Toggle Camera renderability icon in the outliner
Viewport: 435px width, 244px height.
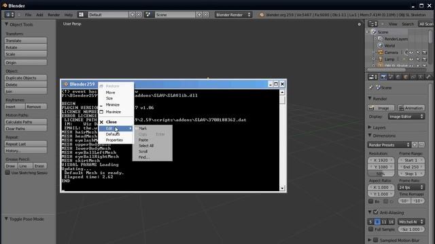click(424, 52)
